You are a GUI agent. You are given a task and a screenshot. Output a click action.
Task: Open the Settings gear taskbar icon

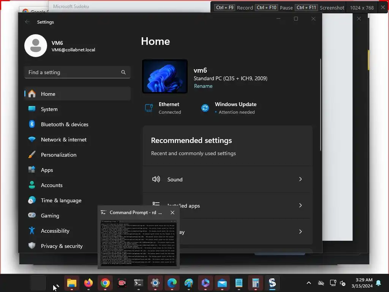tap(155, 283)
